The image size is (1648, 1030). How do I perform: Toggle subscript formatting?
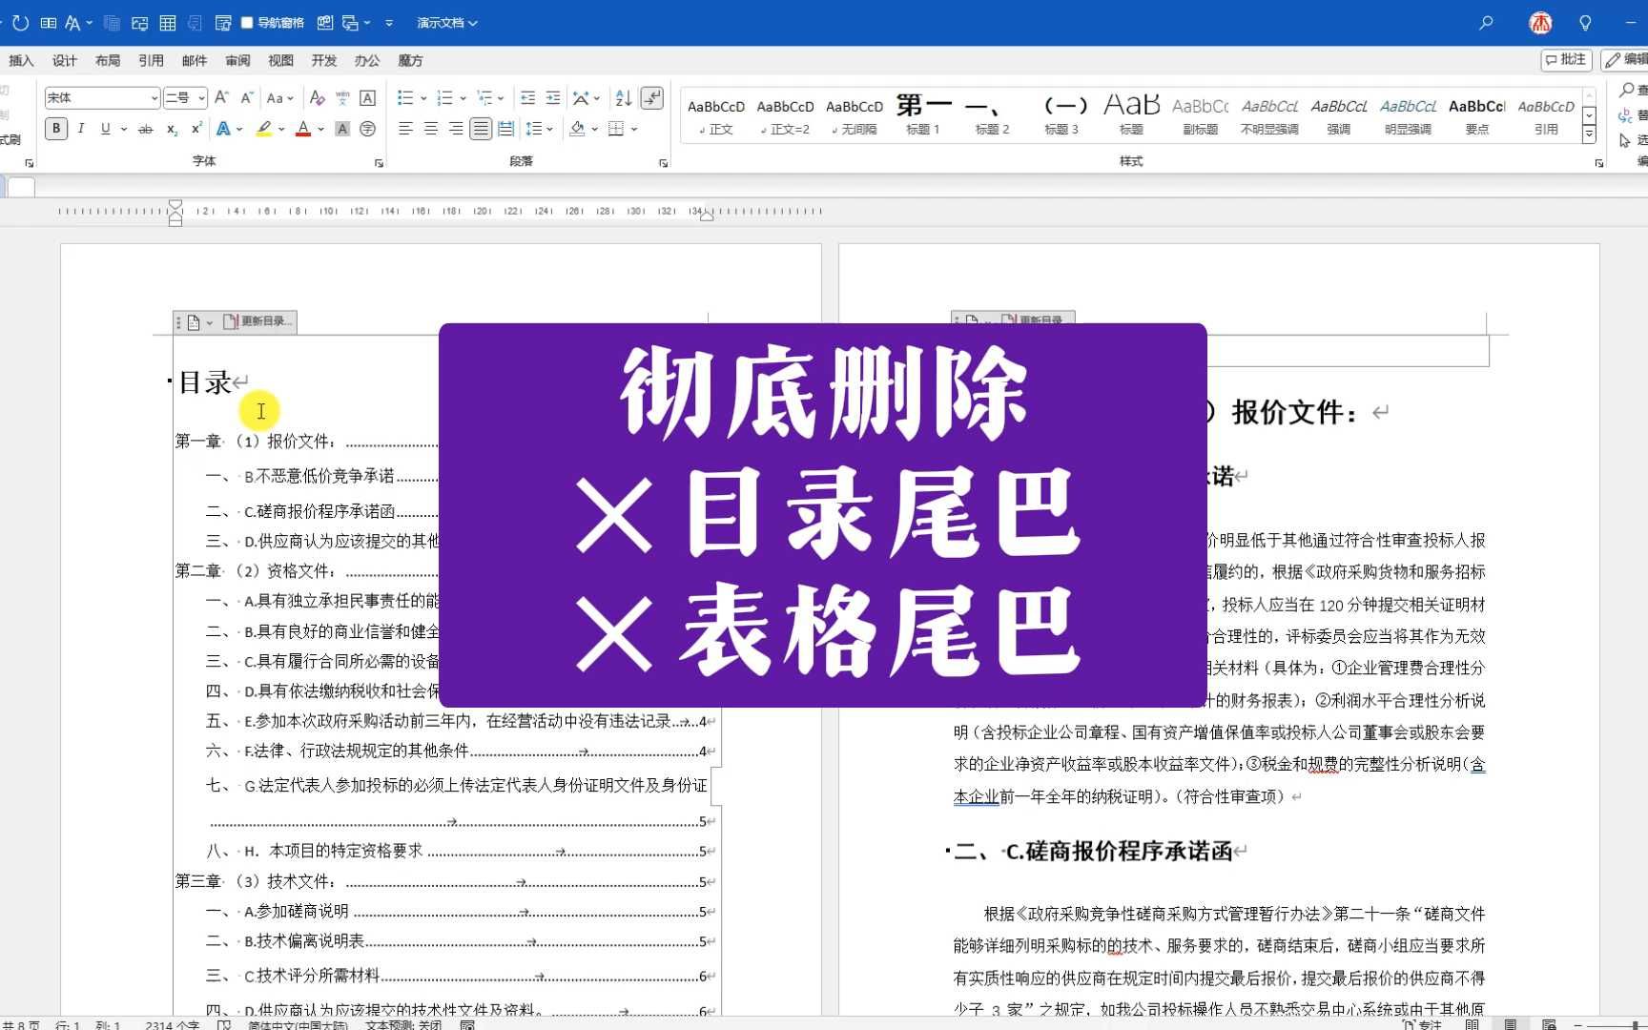point(172,128)
